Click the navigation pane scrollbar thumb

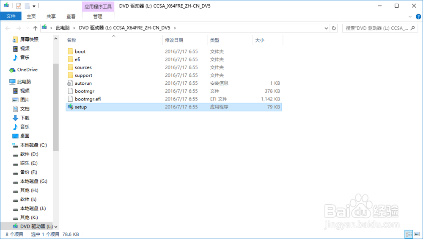[56, 107]
